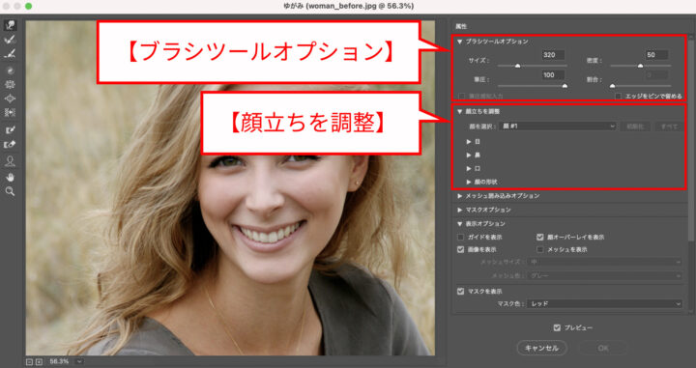Collapse the ブラシツールオプション section
This screenshot has width=696, height=368.
tap(460, 42)
